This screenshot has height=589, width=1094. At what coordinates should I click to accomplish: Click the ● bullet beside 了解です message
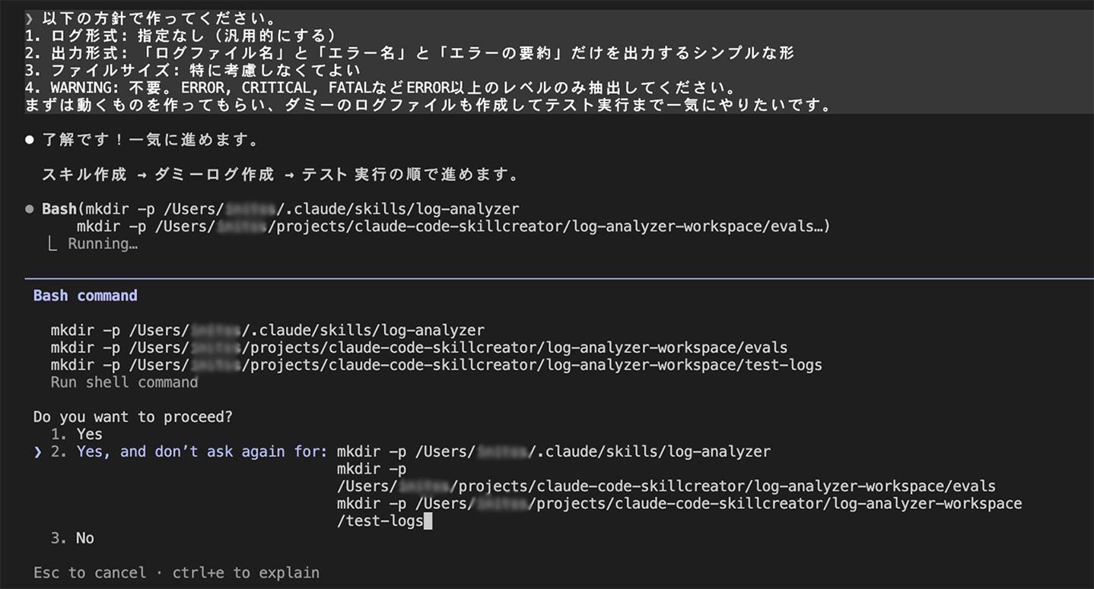coord(29,138)
